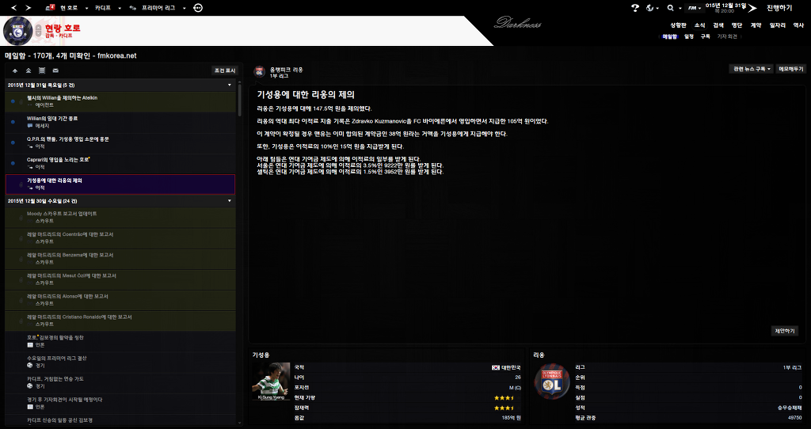Image resolution: width=811 pixels, height=429 pixels.
Task: Click the 진행하기 continue button
Action: [x=779, y=8]
